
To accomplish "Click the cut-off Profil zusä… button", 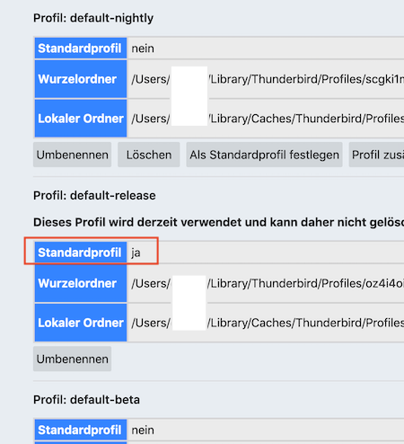I will [x=376, y=155].
